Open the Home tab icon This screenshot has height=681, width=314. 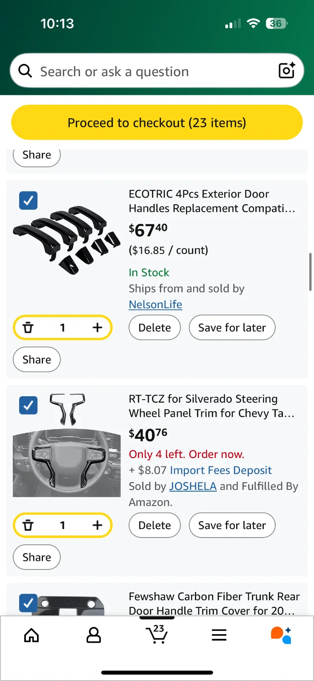pyautogui.click(x=31, y=635)
